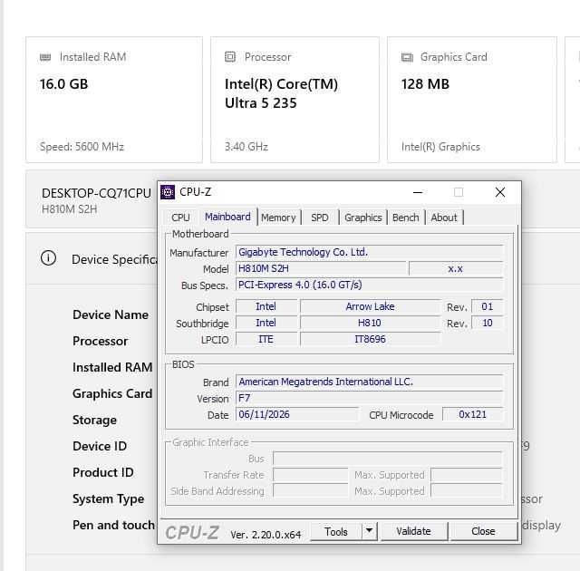The width and height of the screenshot is (580, 571).
Task: Click '3.40 GHz' processor speed text
Action: click(246, 147)
